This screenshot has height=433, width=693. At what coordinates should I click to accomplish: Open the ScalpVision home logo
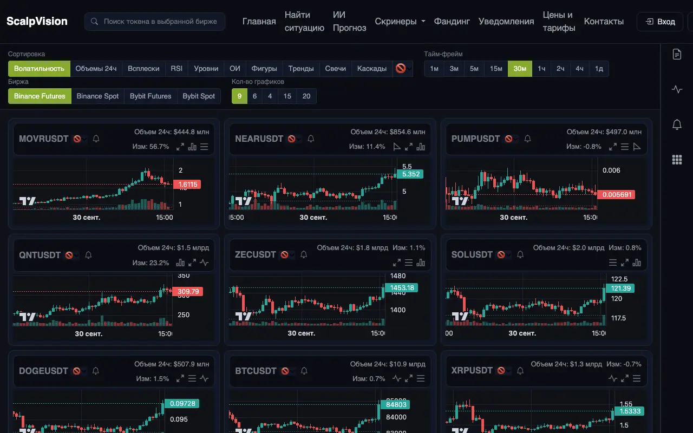pyautogui.click(x=37, y=22)
